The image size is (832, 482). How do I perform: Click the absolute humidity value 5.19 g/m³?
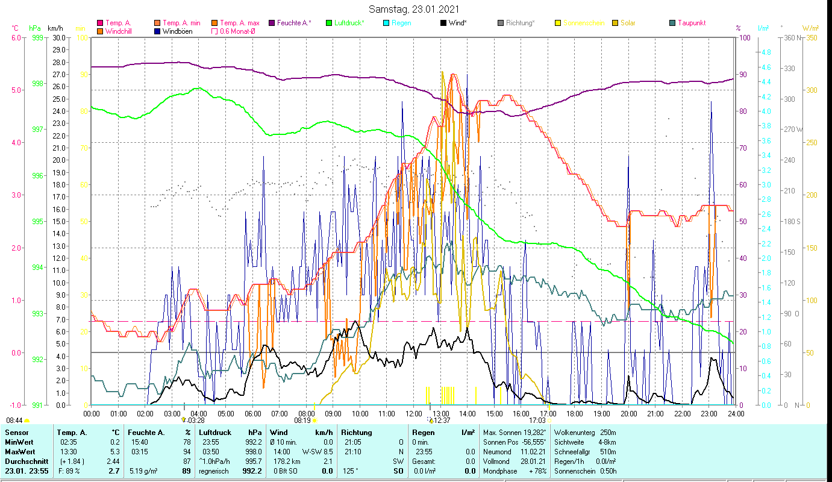tap(145, 471)
